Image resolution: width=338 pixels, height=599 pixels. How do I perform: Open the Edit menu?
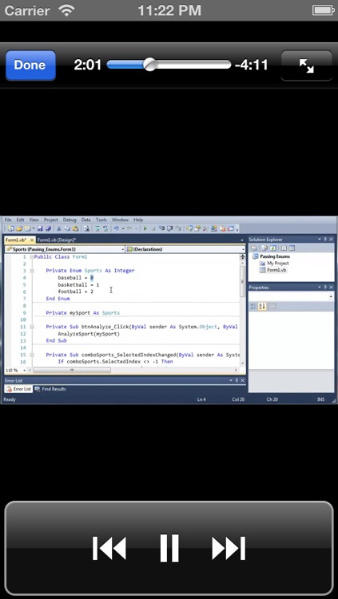[20, 220]
